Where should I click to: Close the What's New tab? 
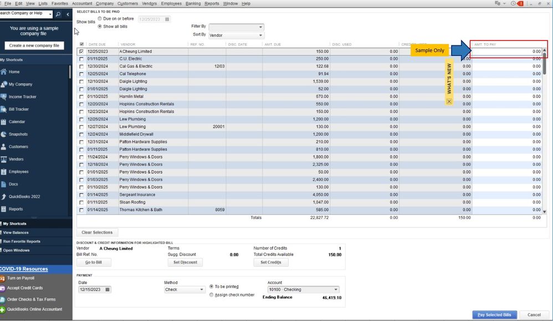pyautogui.click(x=449, y=101)
